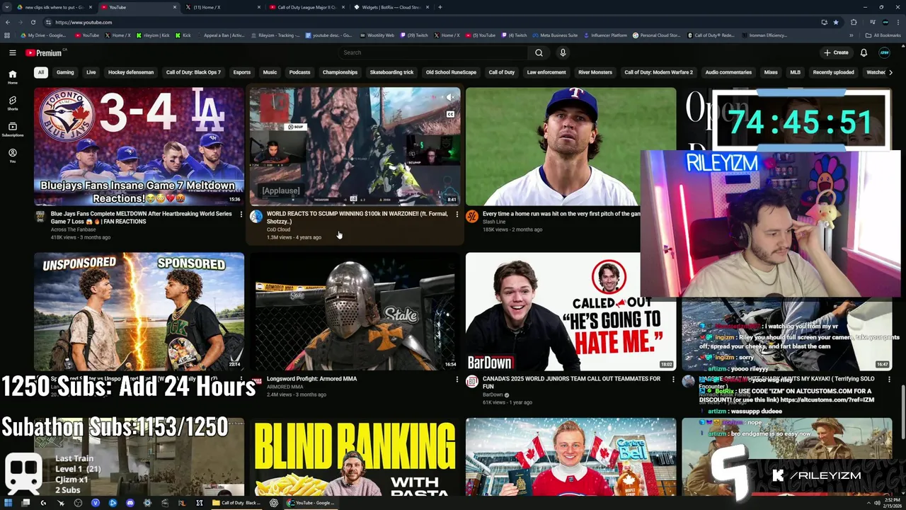Open Windows Start menu
Viewport: 906px width, 510px height.
(8, 503)
